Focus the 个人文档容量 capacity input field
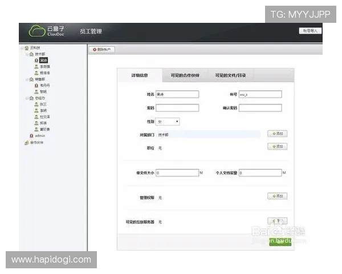Screen dimensions: 342x274 pos(260,172)
